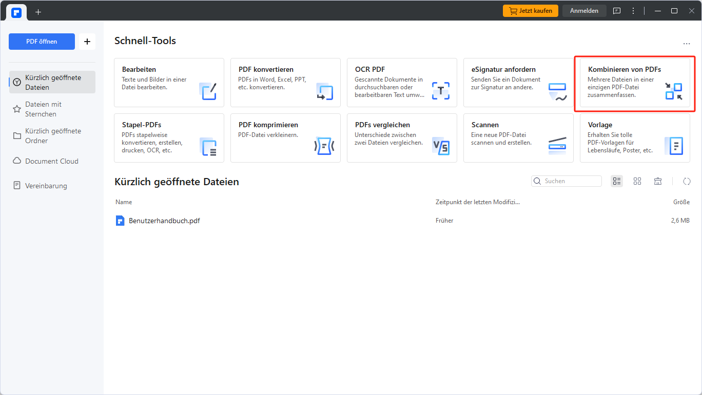Click the folder icon beside Kürzlich geöffnete Ordner
Screen dimensions: 702x395
[x=17, y=136]
